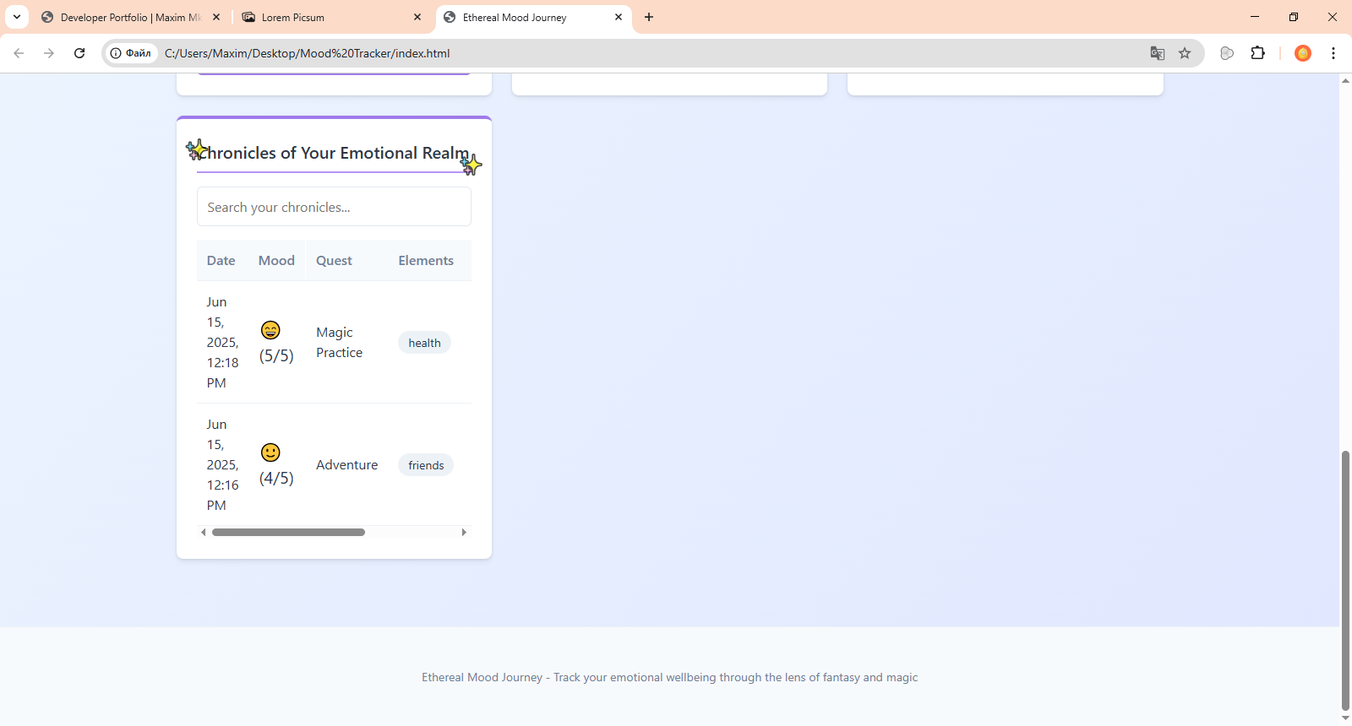1352x726 pixels.
Task: Open the tab search dropdown arrow
Action: point(17,17)
